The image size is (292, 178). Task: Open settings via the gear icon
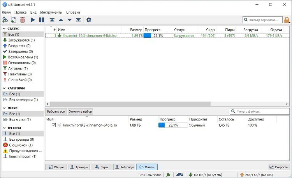pos(89,20)
